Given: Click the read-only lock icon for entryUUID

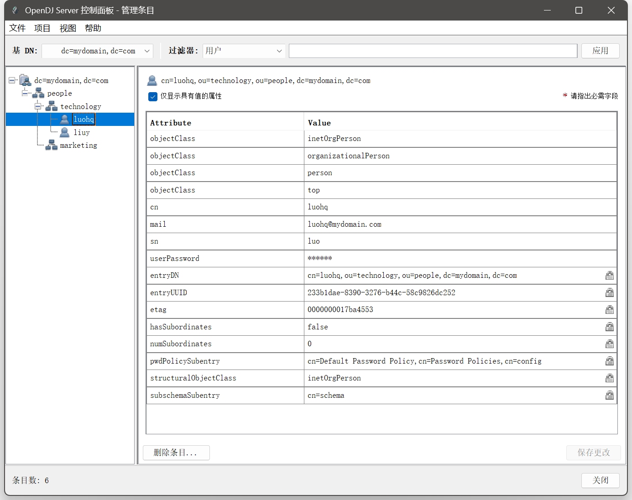Looking at the screenshot, I should (x=610, y=292).
